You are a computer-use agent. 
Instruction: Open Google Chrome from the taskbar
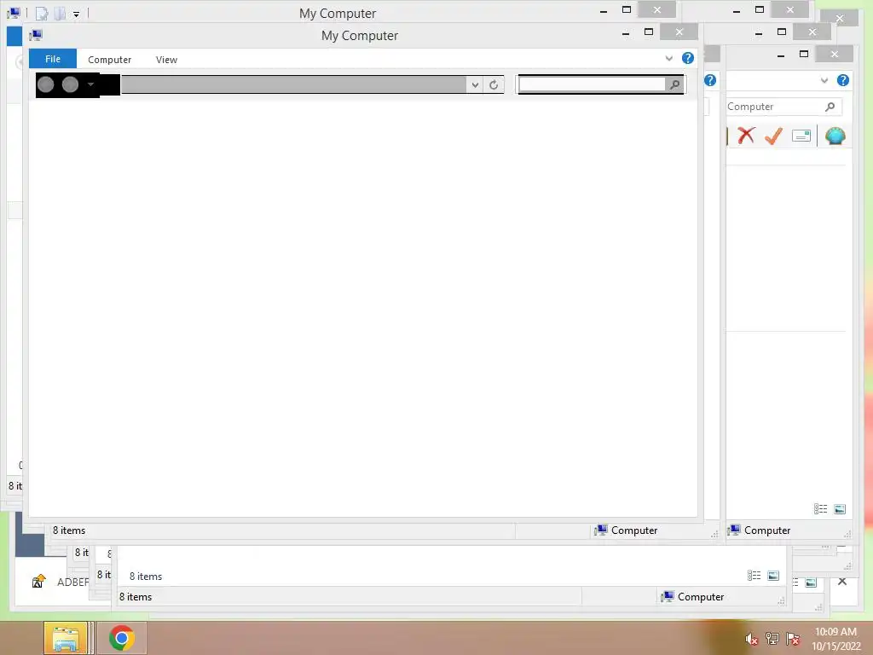(122, 638)
